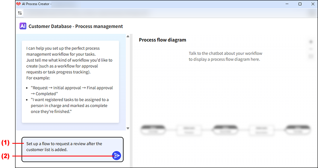
Task: Click the "Customer Database - Process management" title
Action: point(76,26)
